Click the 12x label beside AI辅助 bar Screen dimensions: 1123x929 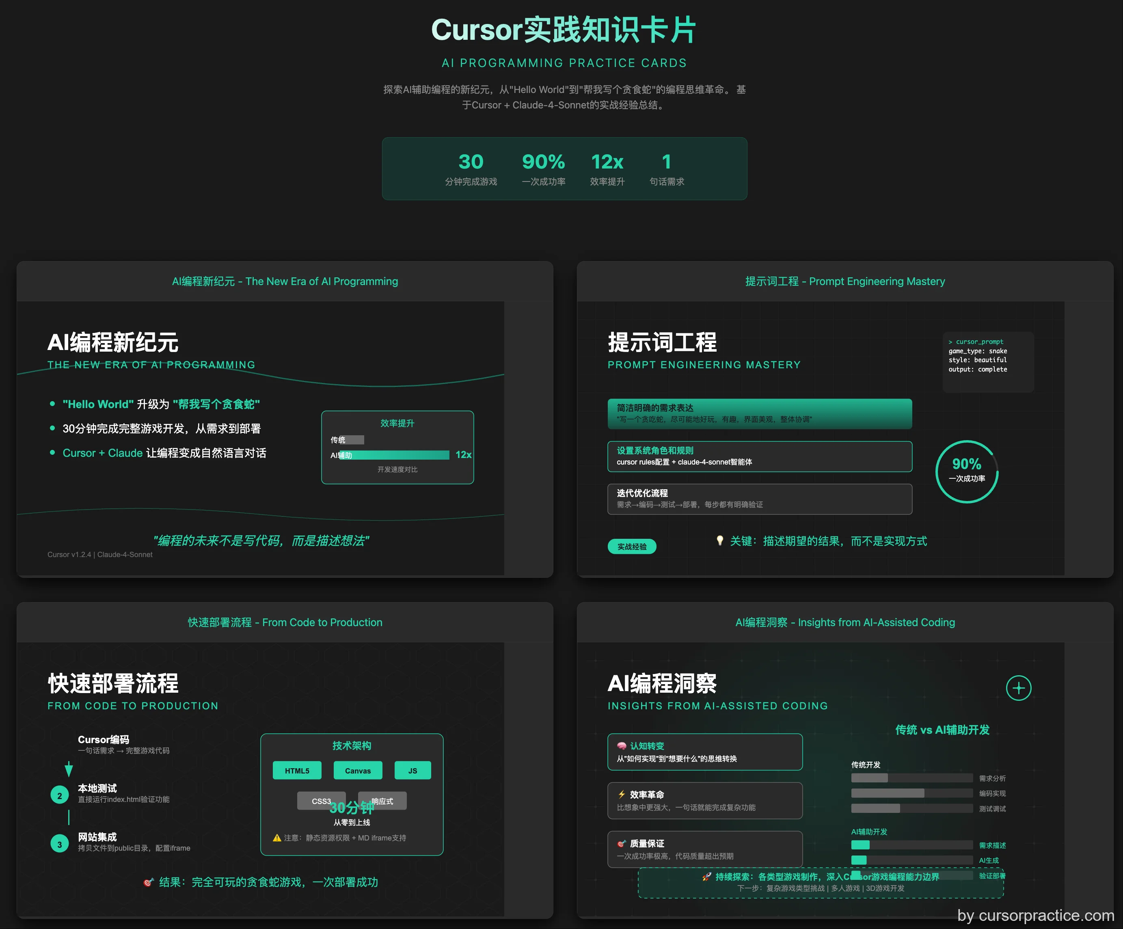pyautogui.click(x=463, y=455)
